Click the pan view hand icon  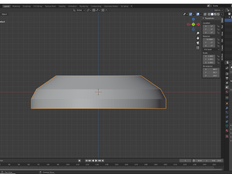click(x=198, y=38)
